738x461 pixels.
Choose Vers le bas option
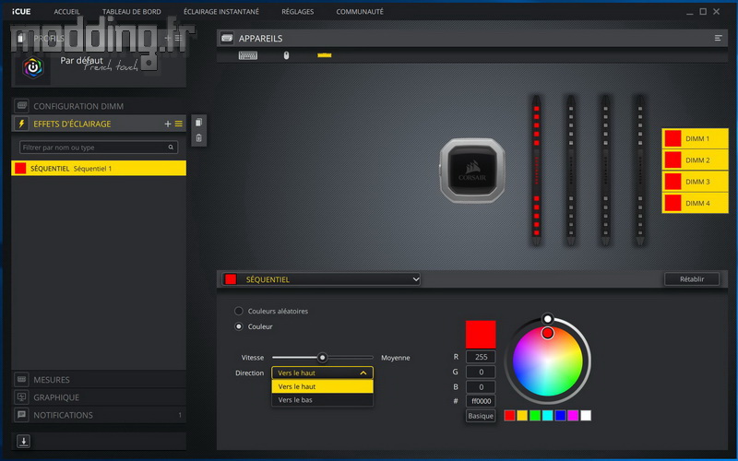point(322,400)
